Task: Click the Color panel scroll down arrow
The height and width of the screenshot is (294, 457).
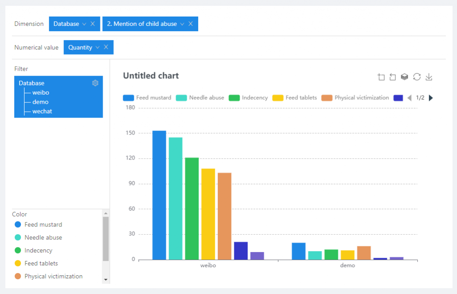Action: [106, 279]
